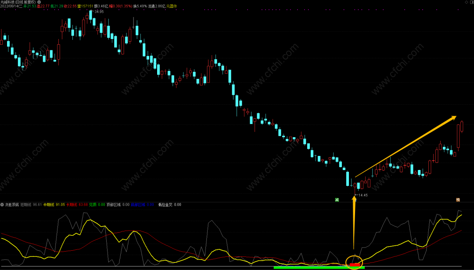This screenshot has height=270, width=474.
Task: Click the high price 高22.77
Action: (43, 6)
